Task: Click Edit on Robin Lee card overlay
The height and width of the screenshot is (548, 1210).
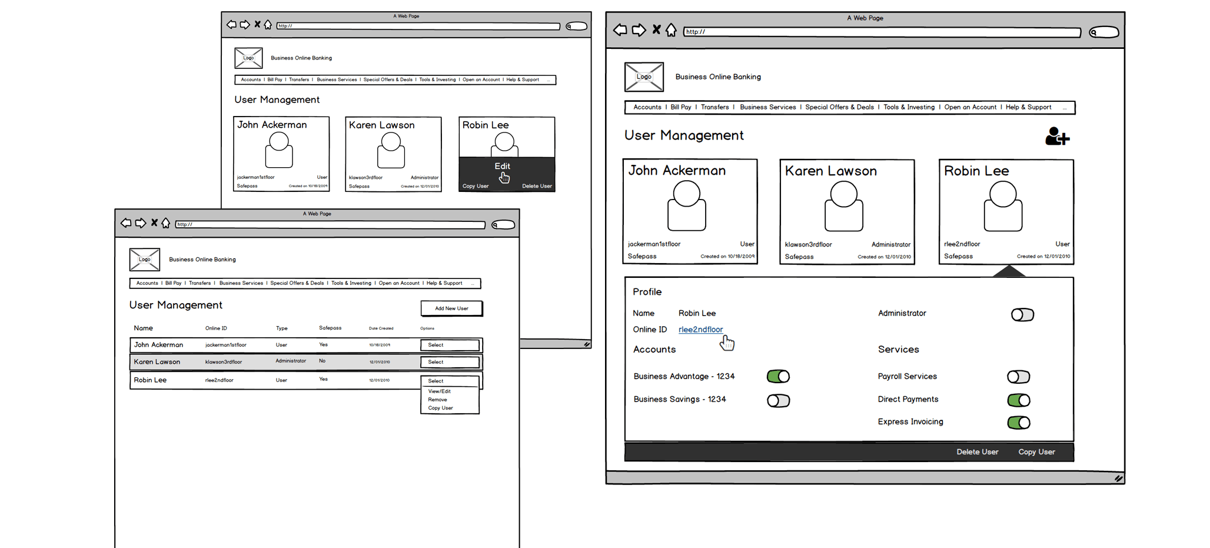Action: point(502,167)
